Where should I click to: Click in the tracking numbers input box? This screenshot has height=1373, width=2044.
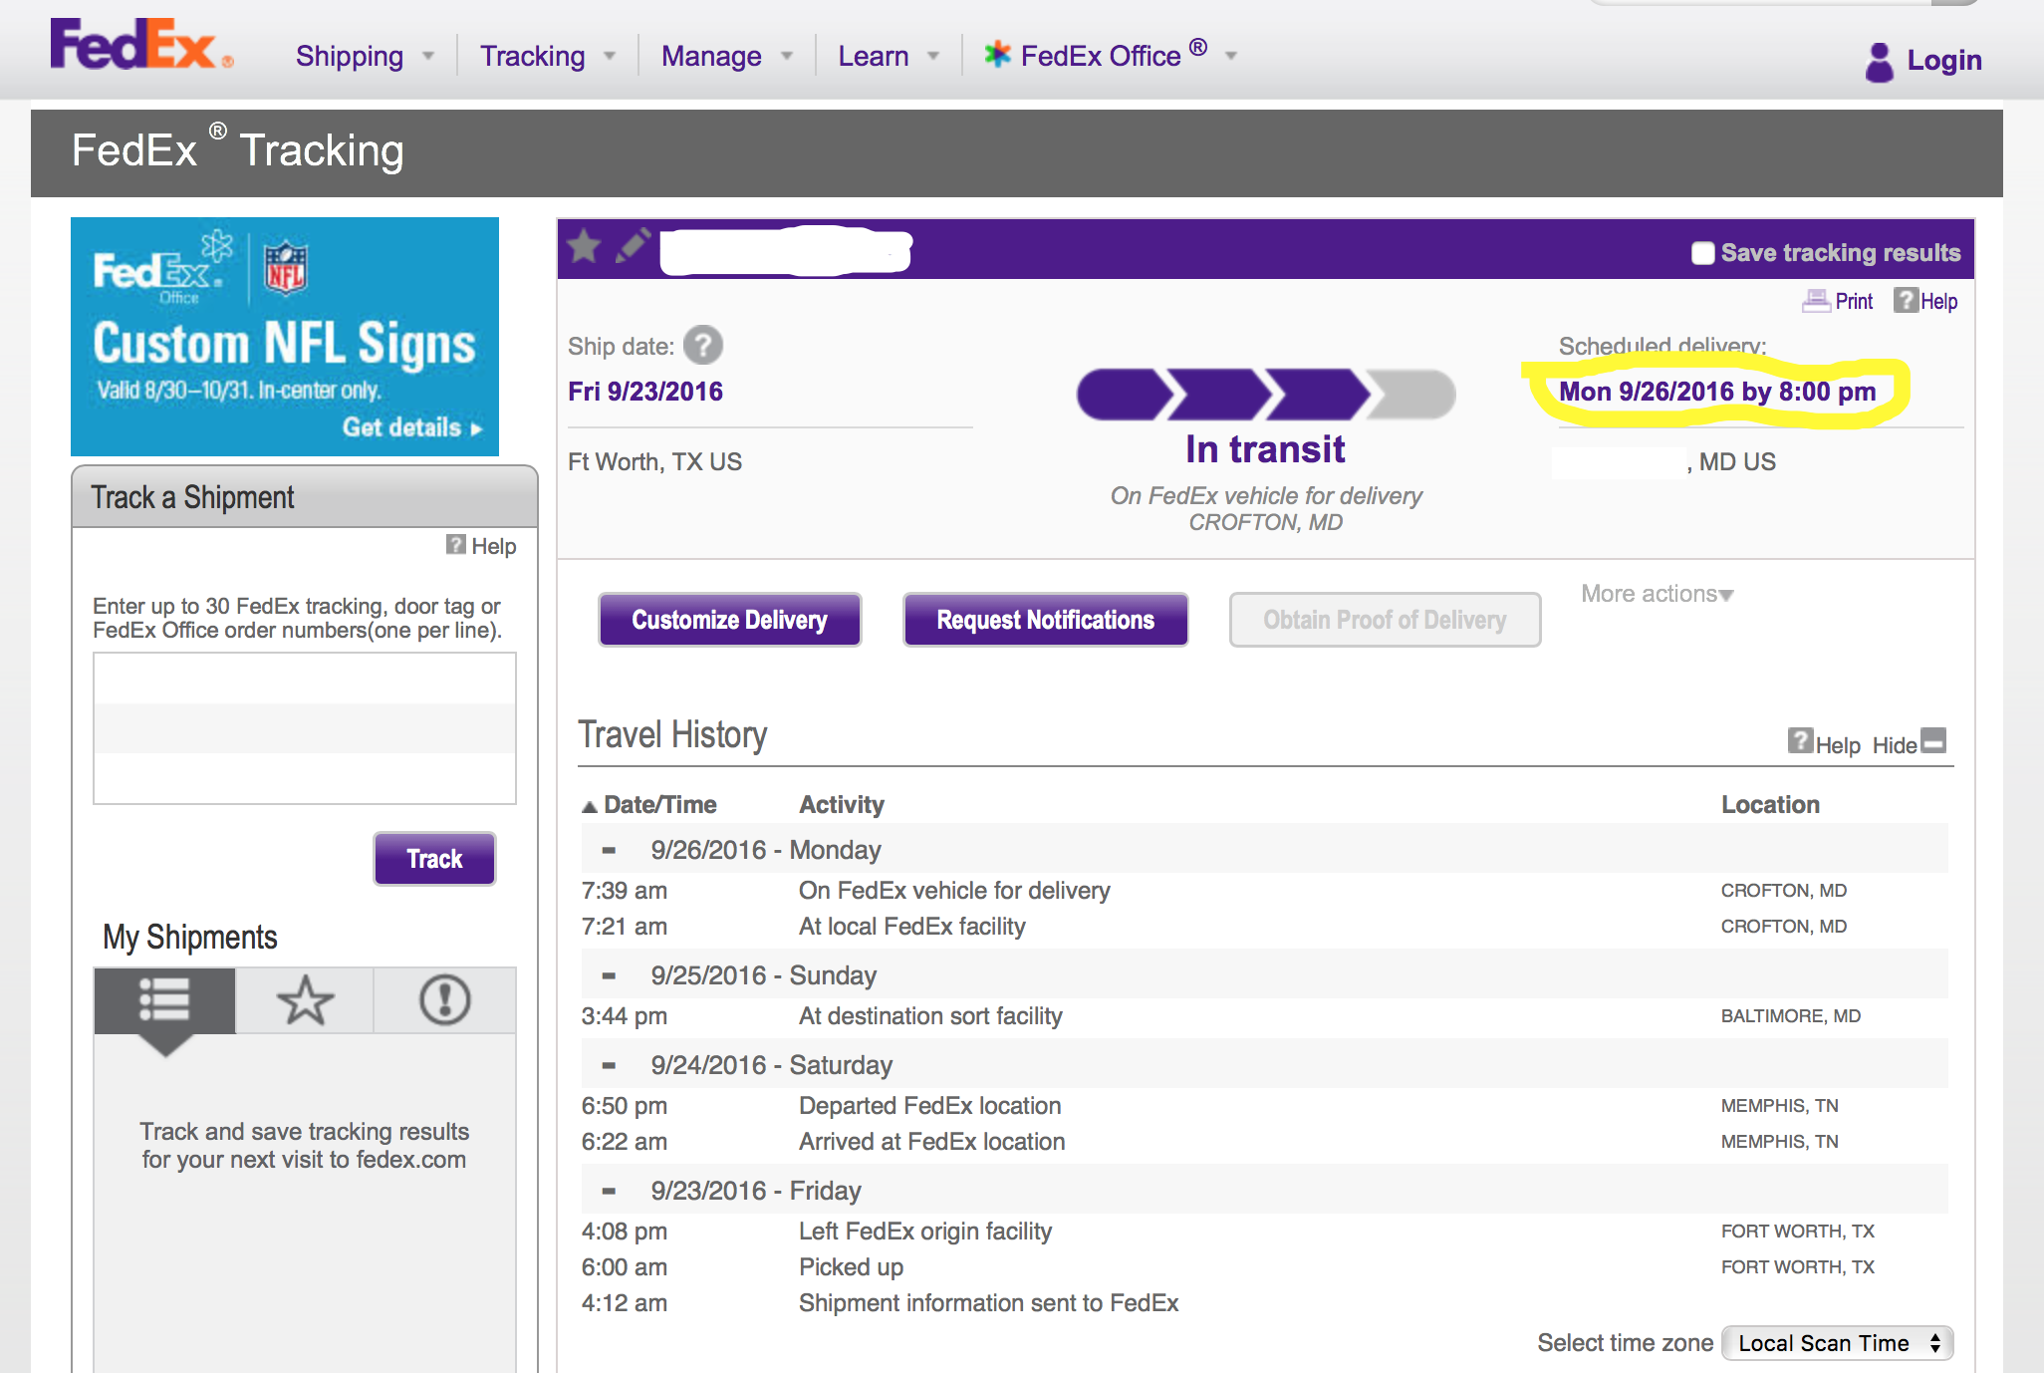tap(305, 728)
